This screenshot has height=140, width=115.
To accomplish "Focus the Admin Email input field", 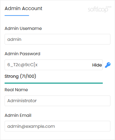I will pos(57,126).
